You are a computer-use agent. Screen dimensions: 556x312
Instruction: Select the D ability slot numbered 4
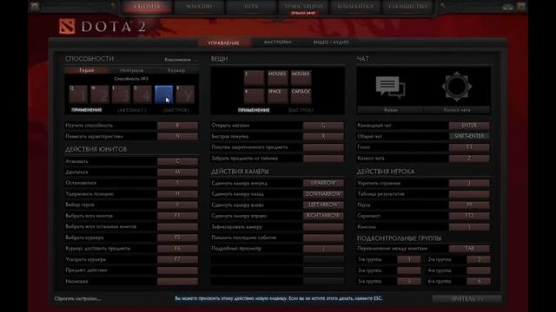click(142, 94)
